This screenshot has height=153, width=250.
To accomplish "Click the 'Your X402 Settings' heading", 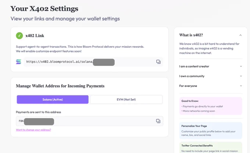I will click(x=44, y=8).
